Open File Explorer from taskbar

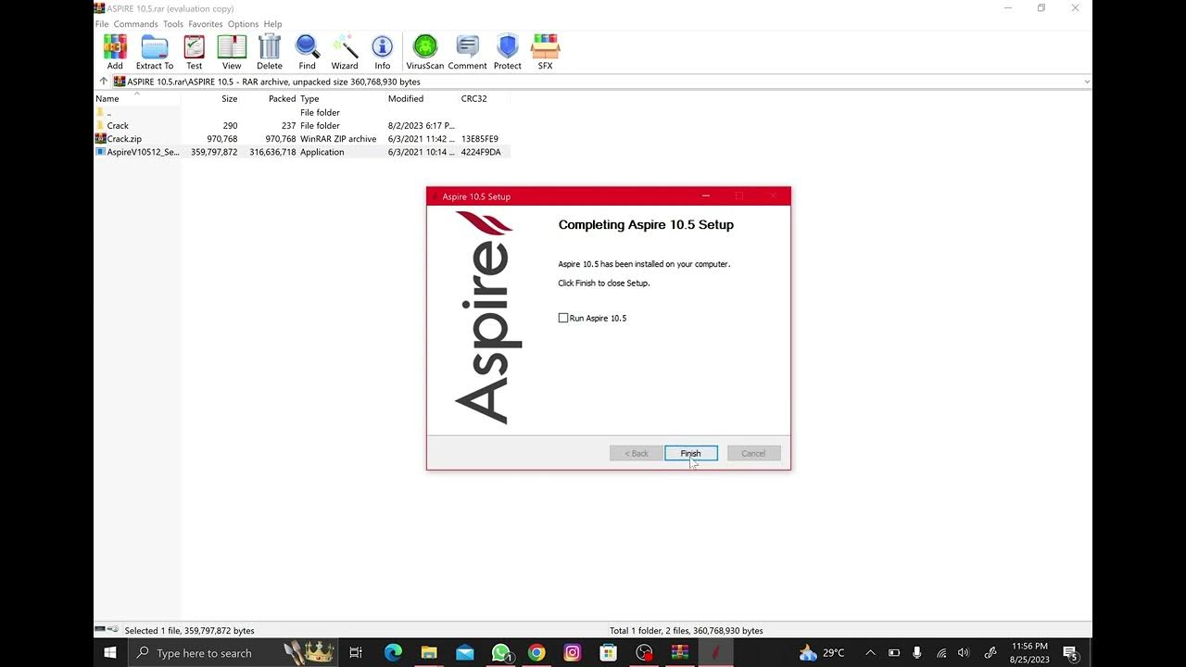(429, 653)
